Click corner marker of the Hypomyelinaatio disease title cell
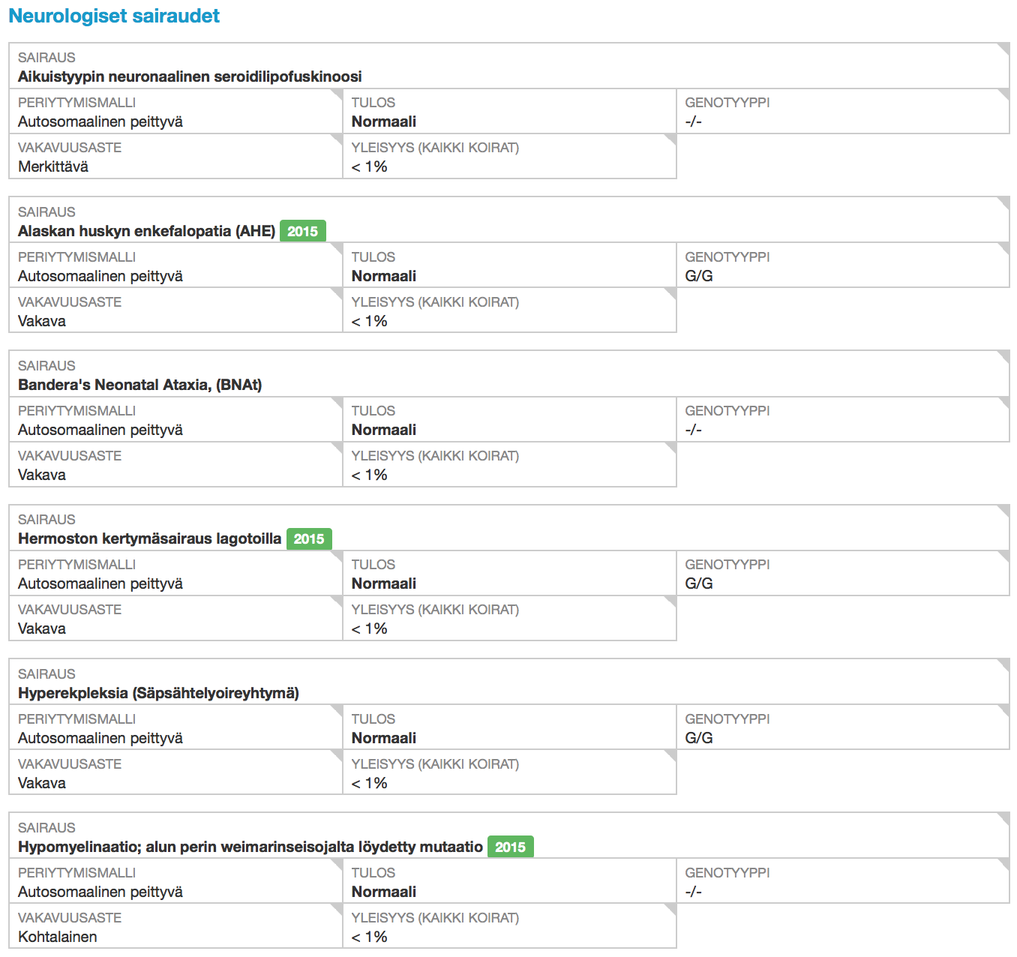 tap(1004, 818)
